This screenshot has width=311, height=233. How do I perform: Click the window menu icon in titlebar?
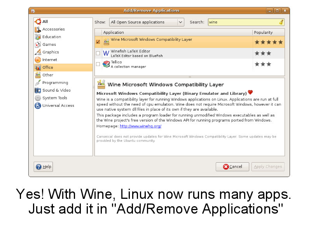point(33,11)
